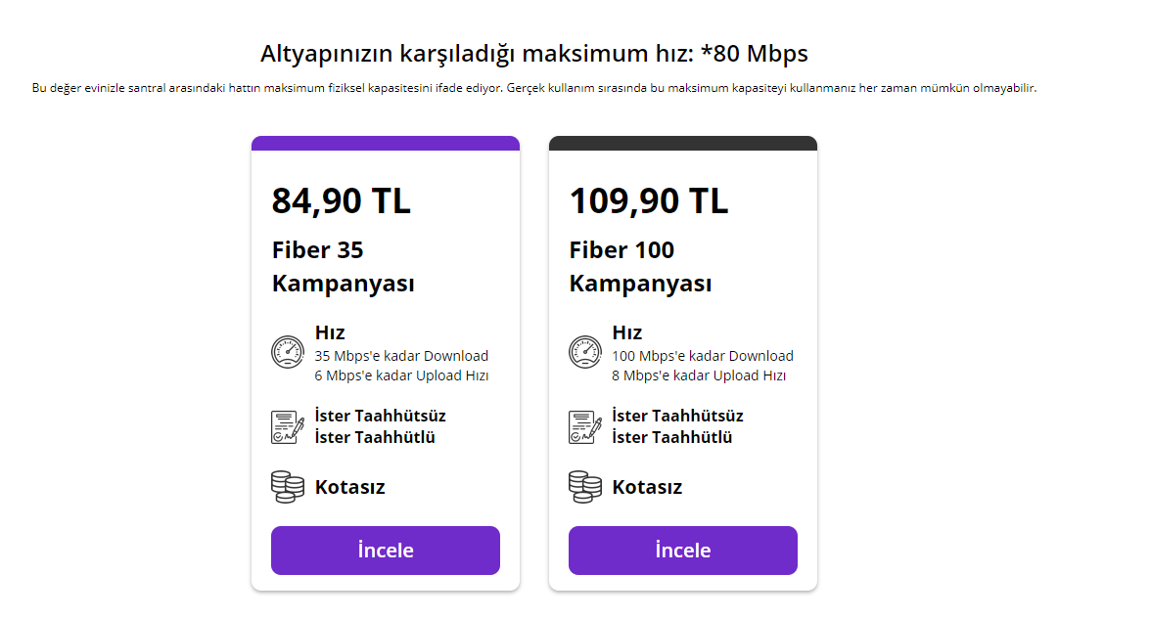Select the contract document icon under Fiber 100

point(585,426)
